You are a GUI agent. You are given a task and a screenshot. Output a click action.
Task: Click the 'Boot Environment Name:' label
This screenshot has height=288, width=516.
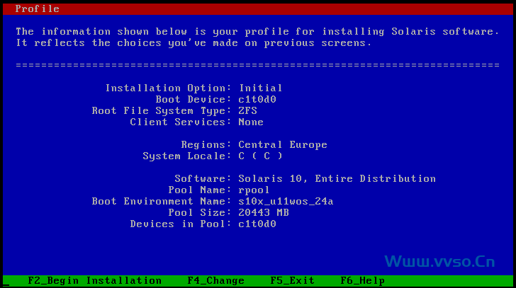click(x=162, y=201)
